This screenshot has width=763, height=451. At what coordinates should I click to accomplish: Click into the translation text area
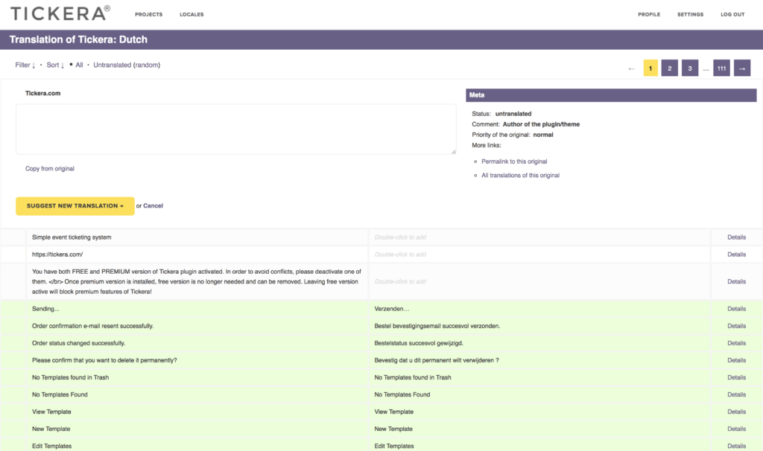(x=236, y=129)
